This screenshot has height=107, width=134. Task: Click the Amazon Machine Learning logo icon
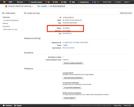click(x=6, y=6)
